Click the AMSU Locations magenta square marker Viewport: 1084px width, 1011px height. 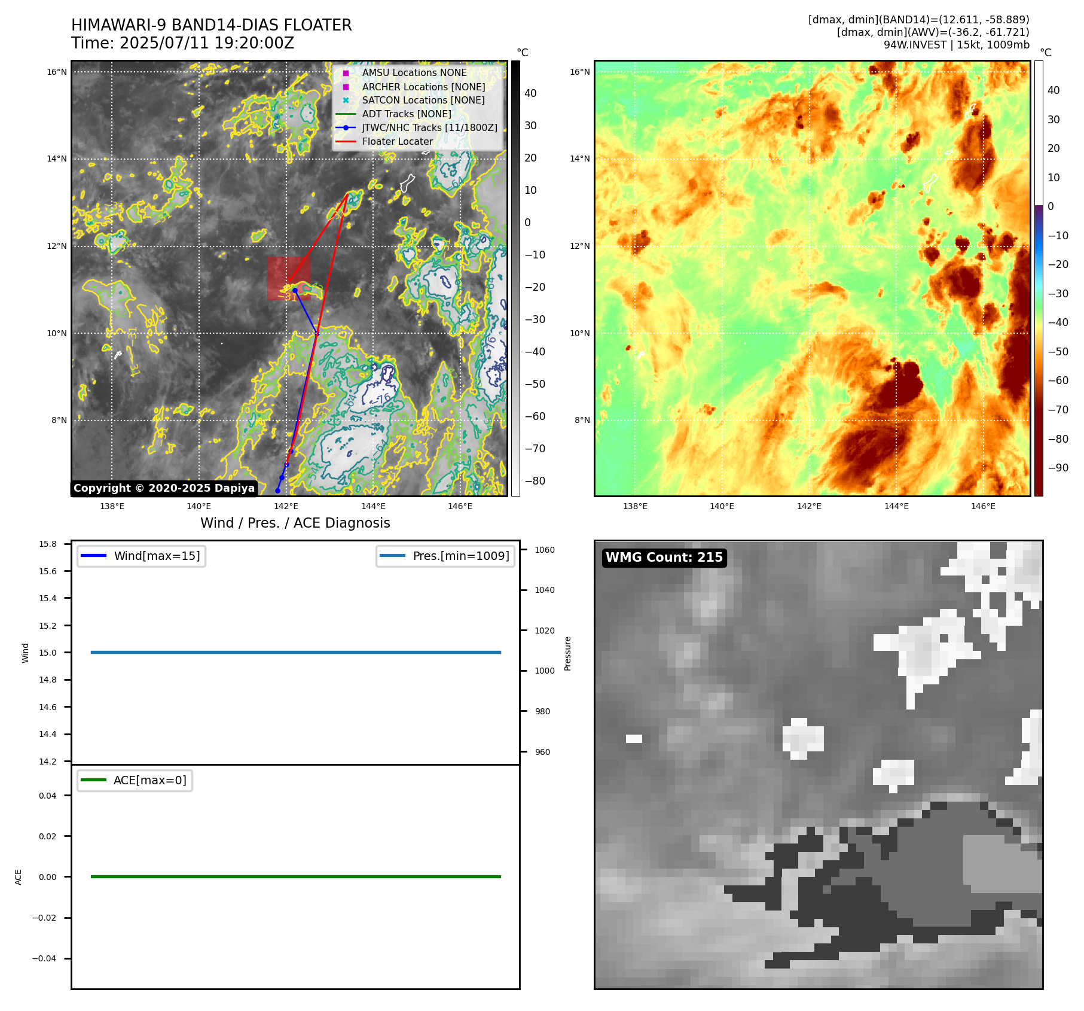[x=346, y=73]
